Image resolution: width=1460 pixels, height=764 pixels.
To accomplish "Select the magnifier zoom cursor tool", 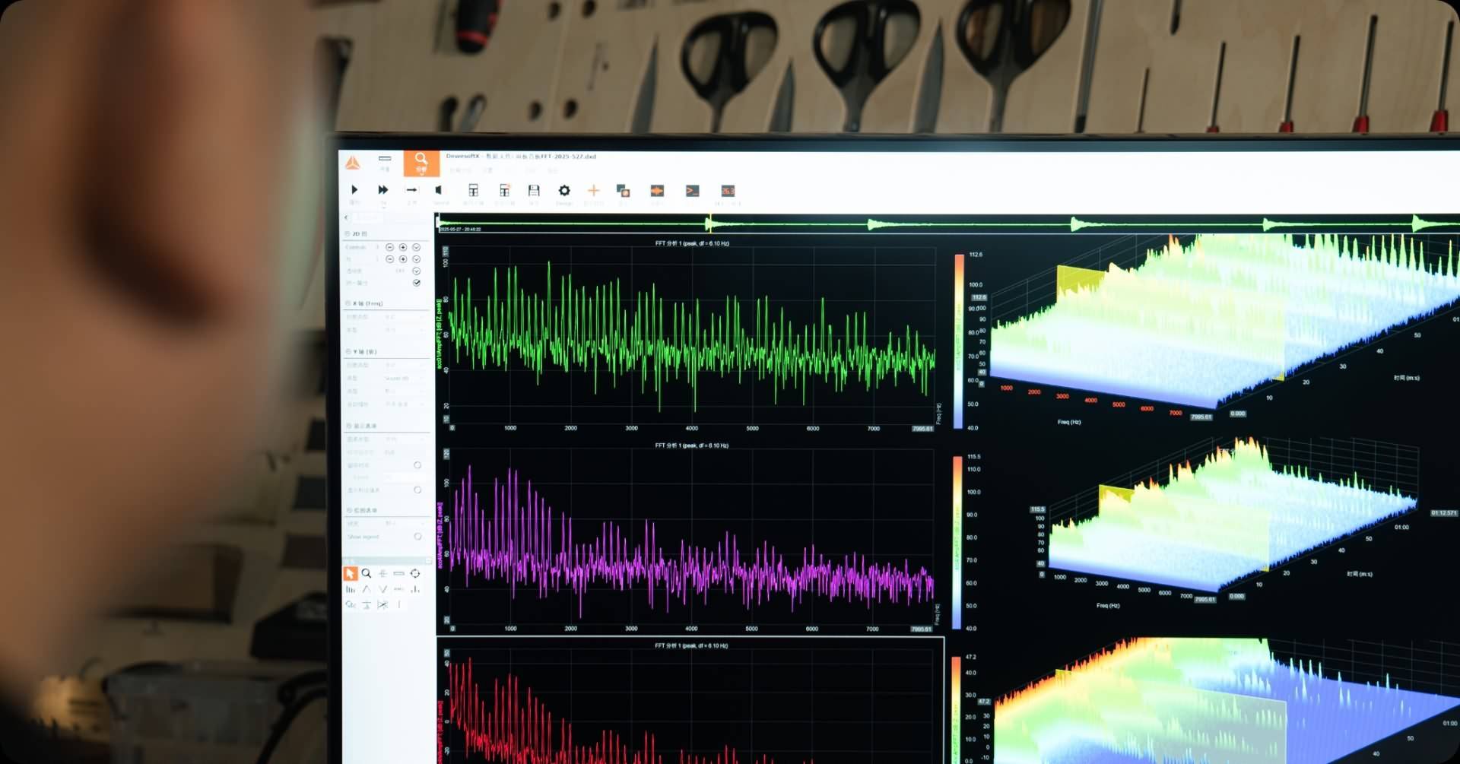I will [x=367, y=574].
